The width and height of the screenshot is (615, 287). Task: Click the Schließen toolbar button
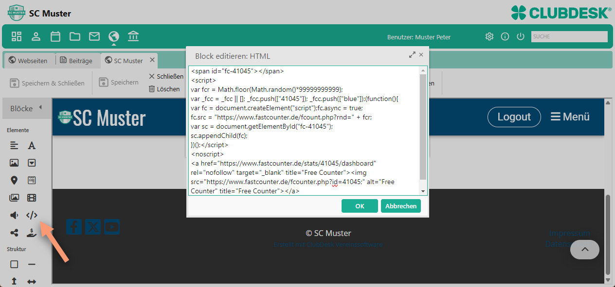(166, 76)
